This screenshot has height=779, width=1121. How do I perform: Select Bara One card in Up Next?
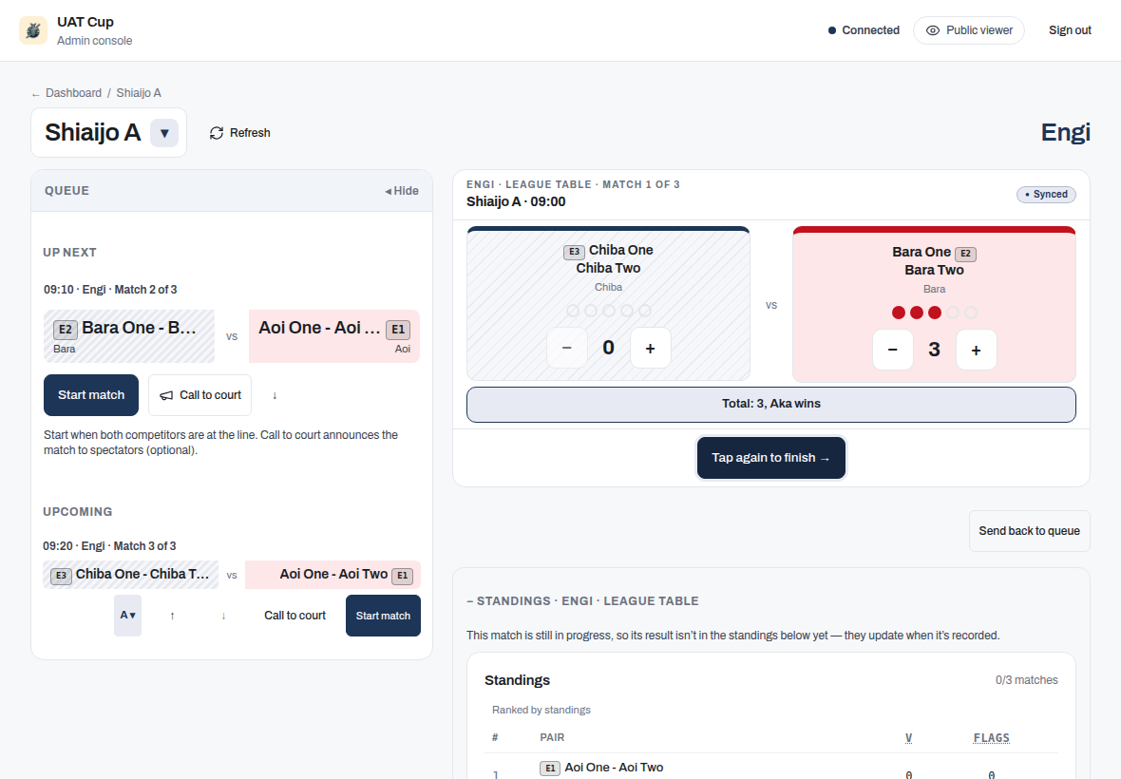pyautogui.click(x=129, y=336)
